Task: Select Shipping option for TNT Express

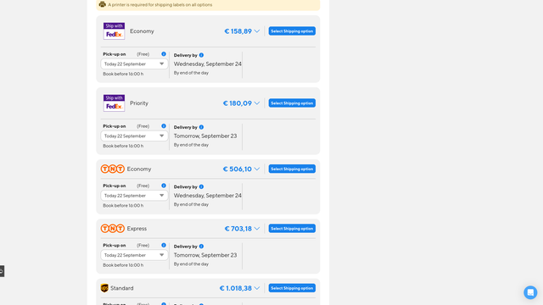Action: [x=292, y=228]
